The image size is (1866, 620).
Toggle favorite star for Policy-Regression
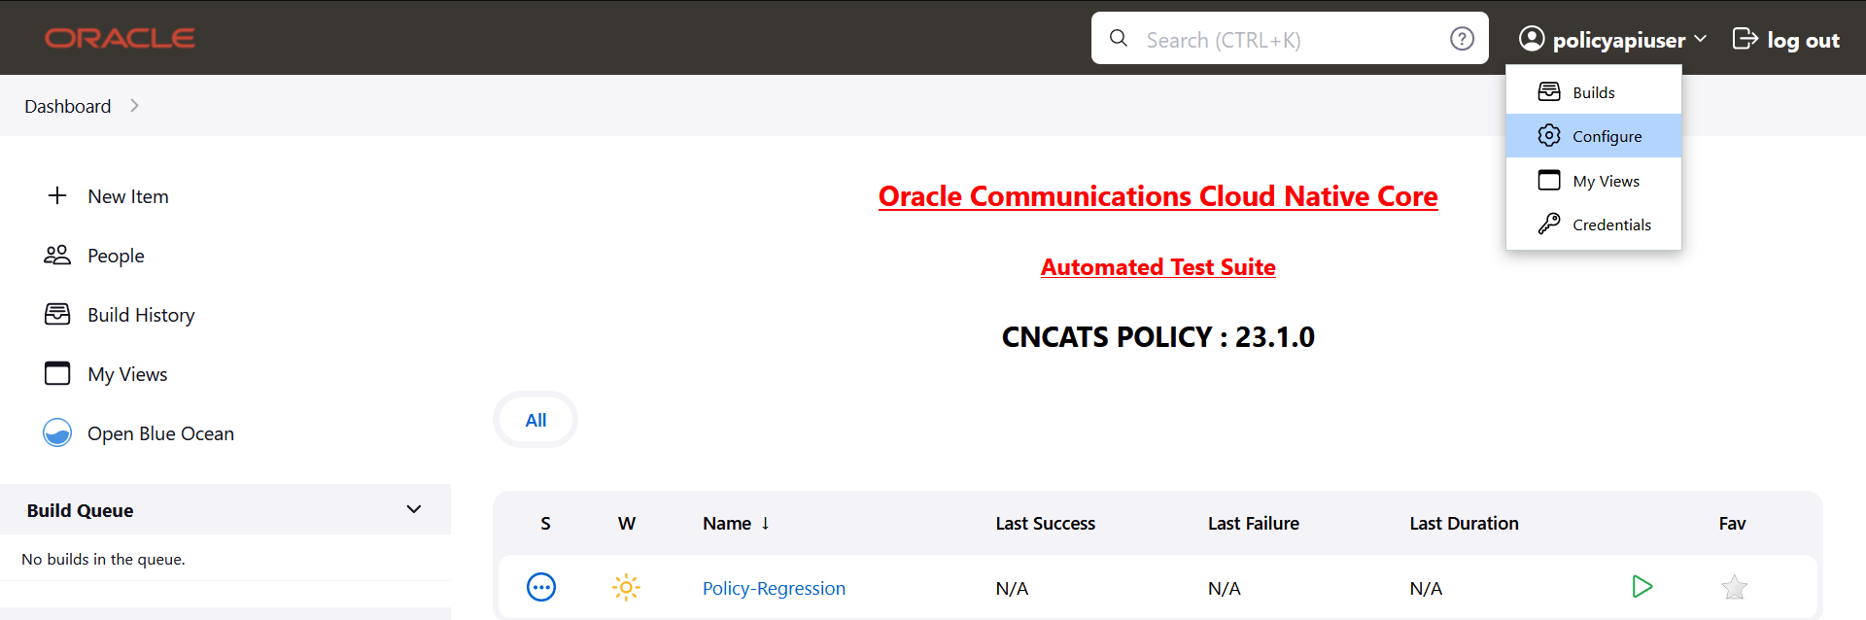pyautogui.click(x=1734, y=587)
